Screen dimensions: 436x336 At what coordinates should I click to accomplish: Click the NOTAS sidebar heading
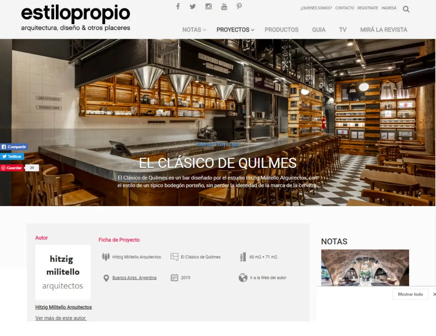click(x=334, y=241)
